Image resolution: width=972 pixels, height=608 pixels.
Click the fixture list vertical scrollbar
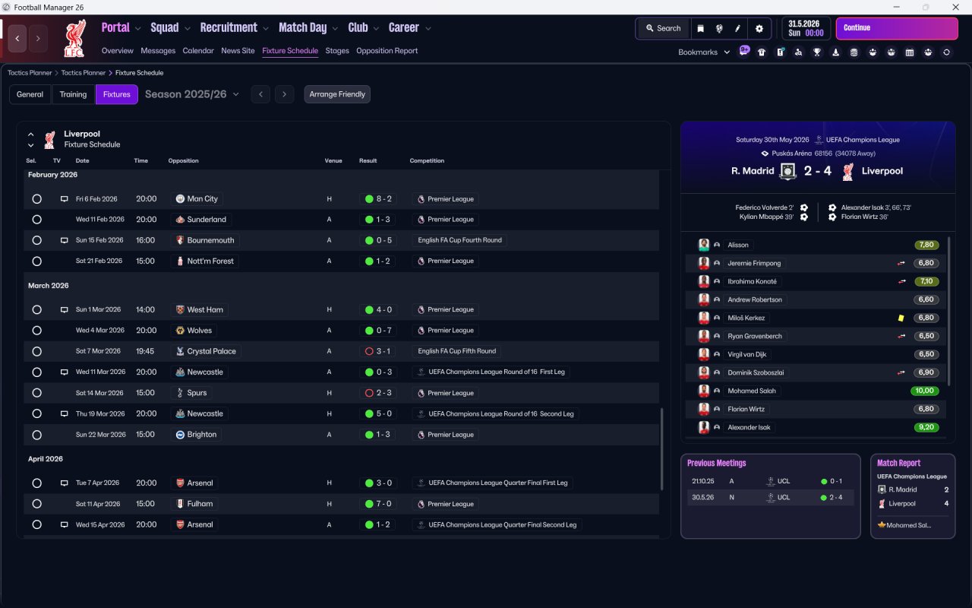coord(662,450)
